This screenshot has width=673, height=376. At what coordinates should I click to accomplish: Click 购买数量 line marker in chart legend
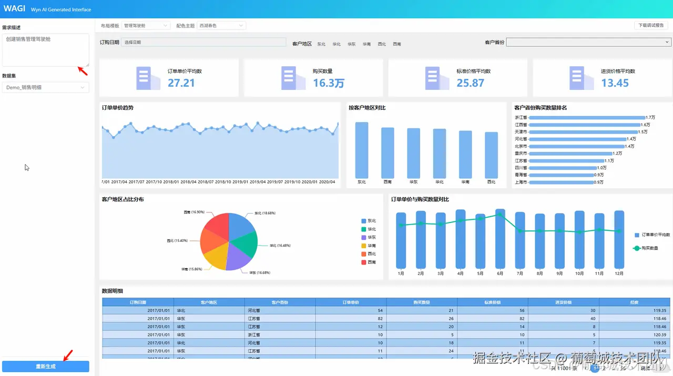click(637, 248)
